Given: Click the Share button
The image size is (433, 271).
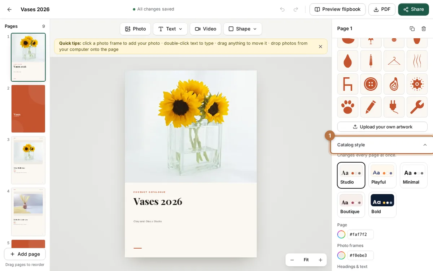Looking at the screenshot, I should coord(414,9).
